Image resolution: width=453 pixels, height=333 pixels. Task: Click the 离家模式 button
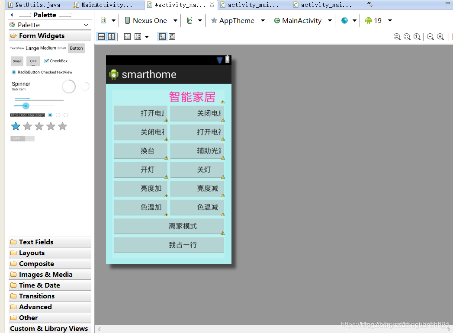pos(169,226)
